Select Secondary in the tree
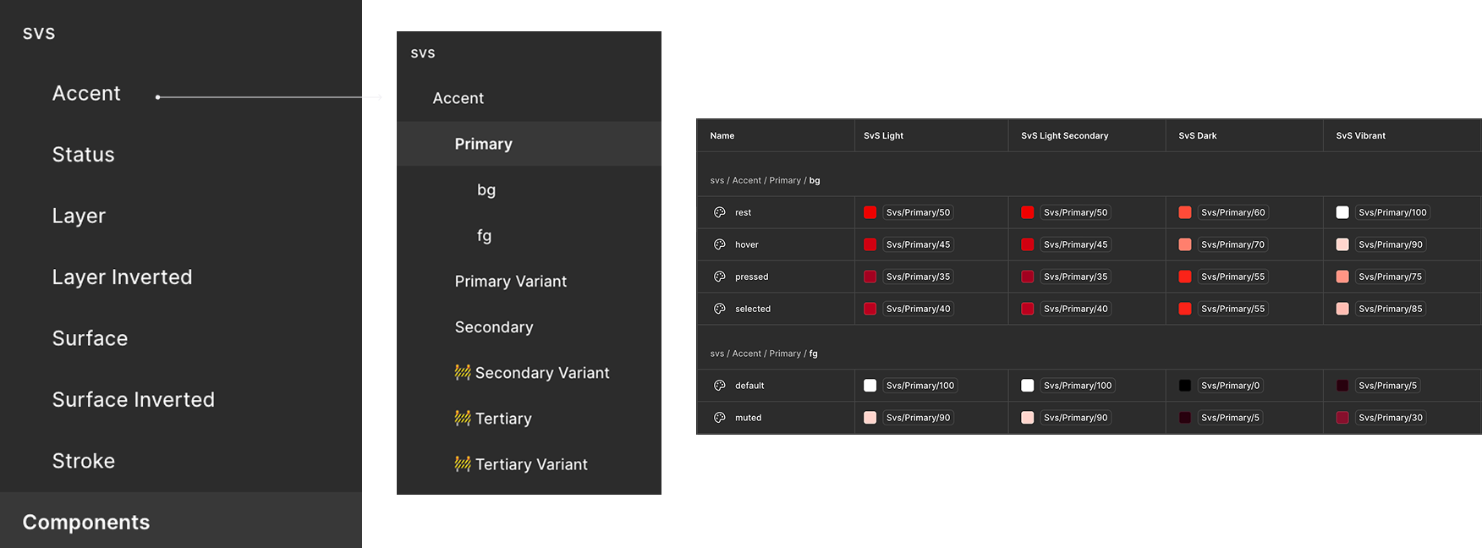The width and height of the screenshot is (1482, 548). (x=494, y=327)
